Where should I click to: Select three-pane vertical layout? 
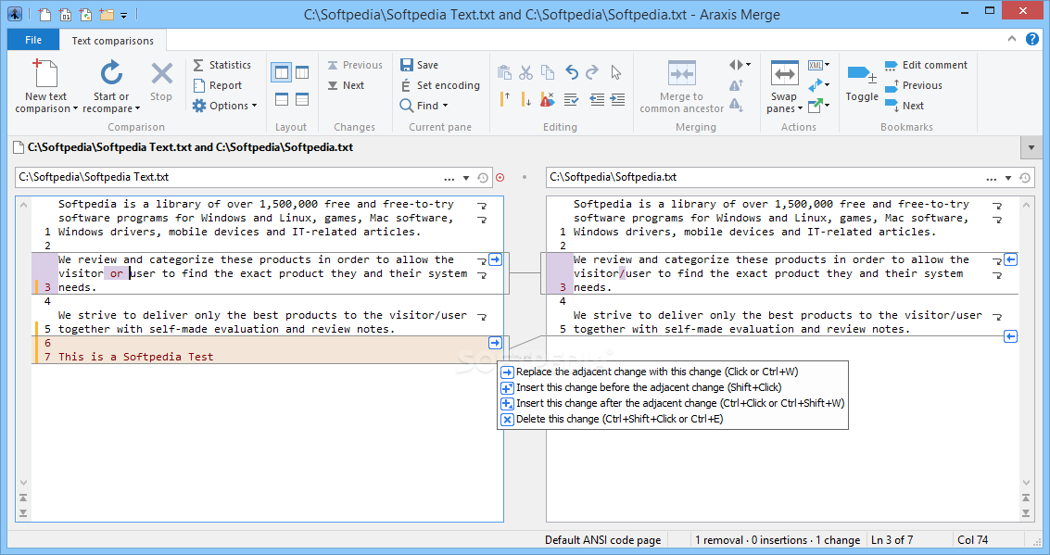click(x=302, y=72)
